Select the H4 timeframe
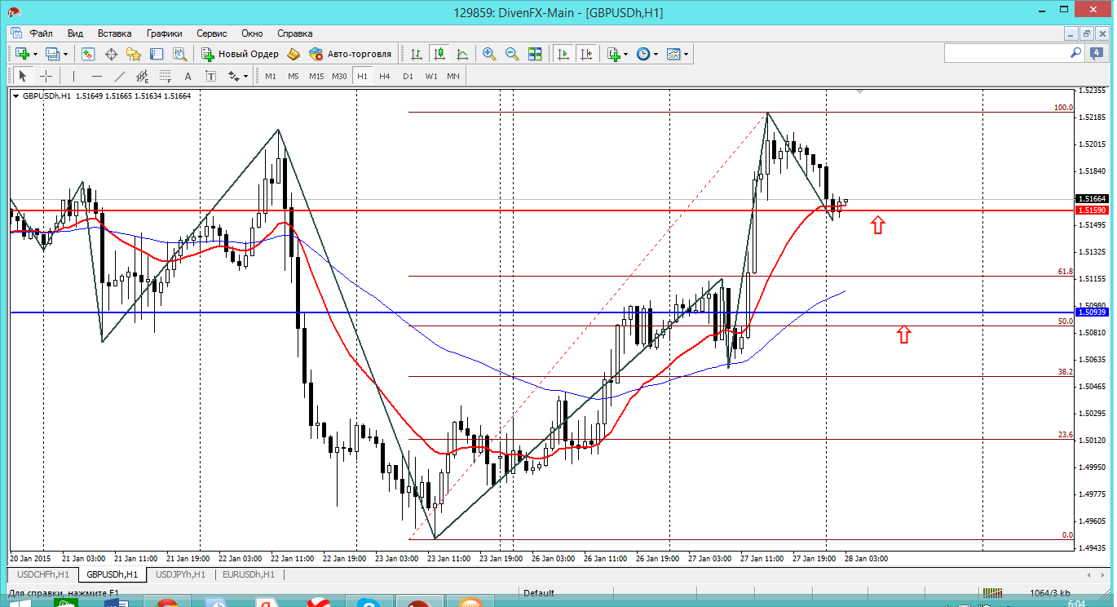This screenshot has width=1117, height=607. 384,76
